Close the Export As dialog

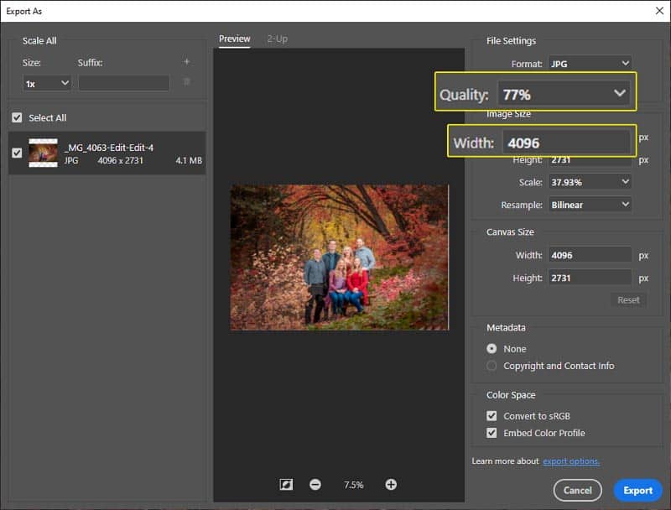pos(659,11)
